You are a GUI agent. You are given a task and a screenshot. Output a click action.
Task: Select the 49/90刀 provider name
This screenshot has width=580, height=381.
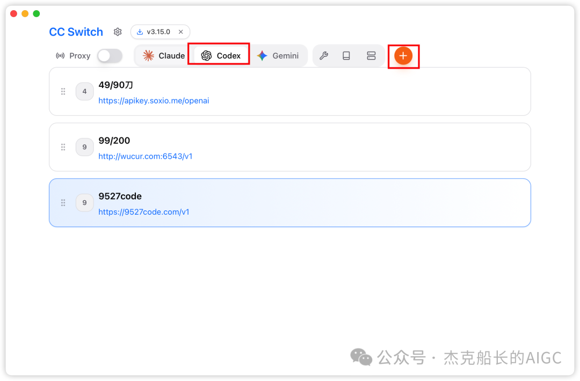[x=116, y=85]
